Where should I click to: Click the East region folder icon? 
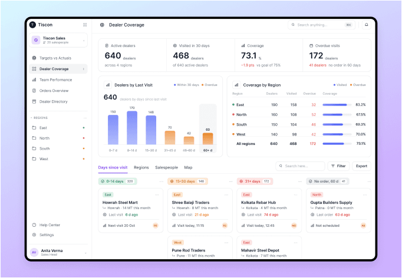coord(34,128)
